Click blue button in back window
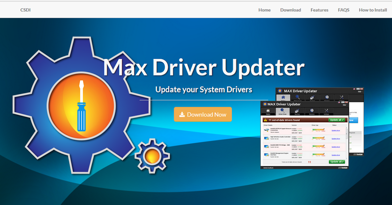Image resolution: width=392 pixels, height=205 pixels. coord(353,120)
